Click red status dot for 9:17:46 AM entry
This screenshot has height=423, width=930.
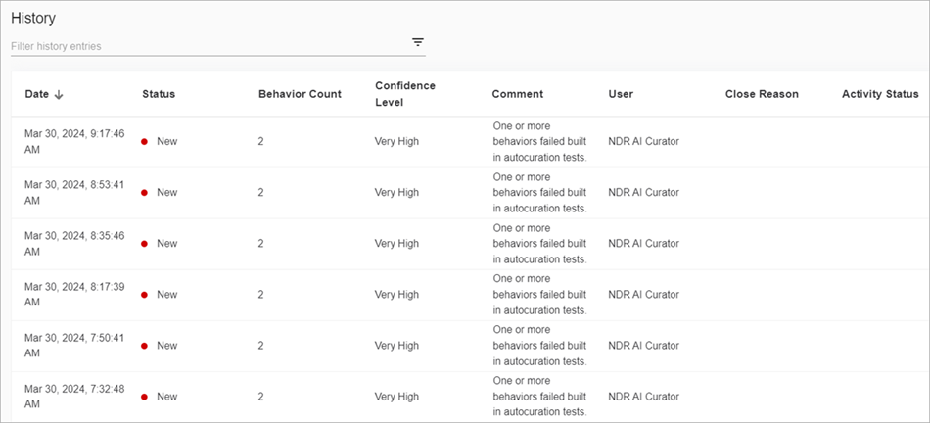(144, 142)
